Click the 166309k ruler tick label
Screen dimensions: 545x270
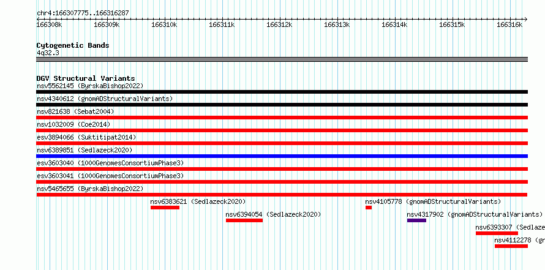click(x=107, y=24)
